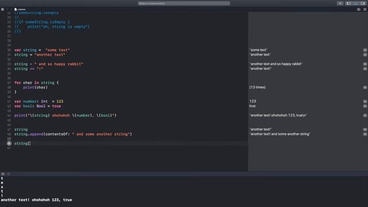The height and width of the screenshot is (207, 368).
Task: Open the Library with the plus button
Action: [x=340, y=3]
